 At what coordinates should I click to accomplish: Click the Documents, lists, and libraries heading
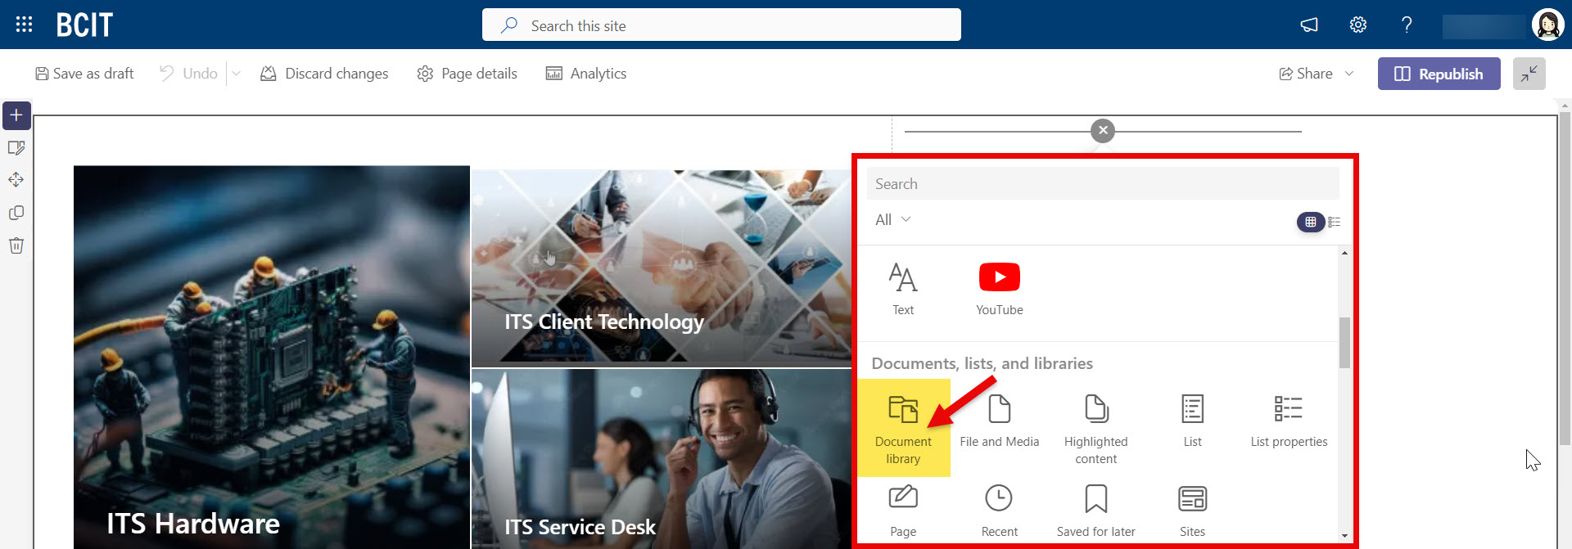coord(982,363)
